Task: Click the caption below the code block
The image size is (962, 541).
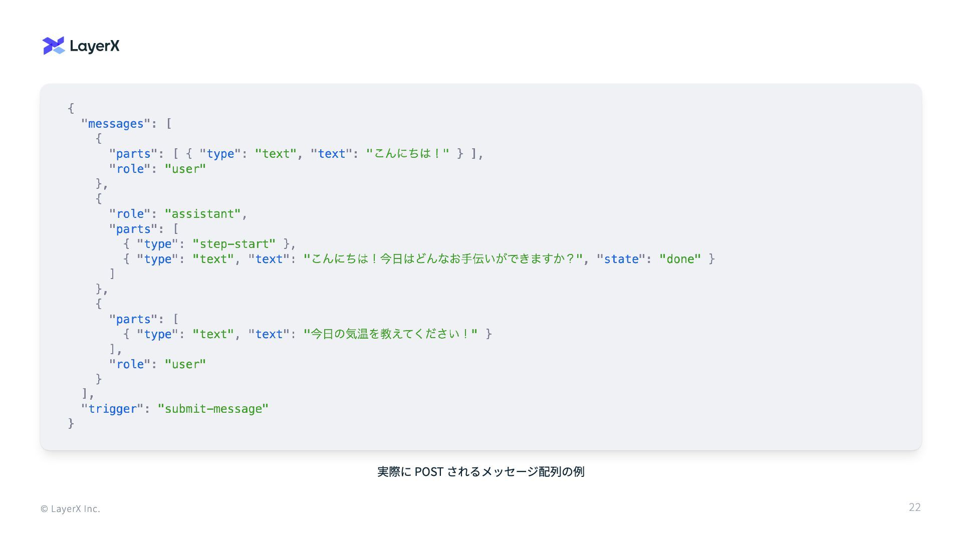Action: pos(480,472)
